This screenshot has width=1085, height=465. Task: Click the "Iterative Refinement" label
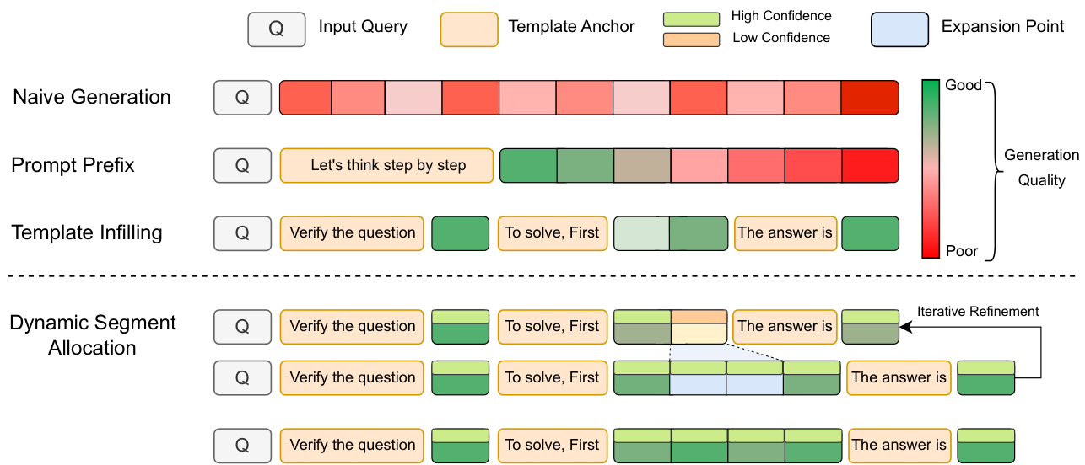pyautogui.click(x=978, y=312)
